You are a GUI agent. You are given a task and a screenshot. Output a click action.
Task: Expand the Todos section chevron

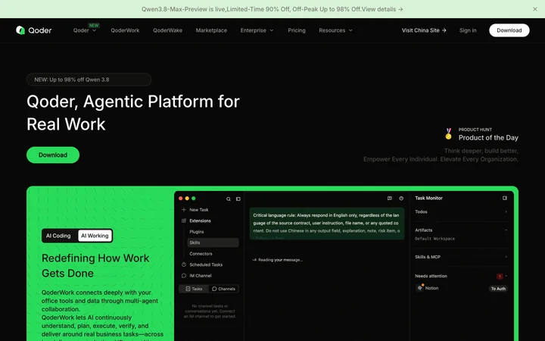click(506, 211)
